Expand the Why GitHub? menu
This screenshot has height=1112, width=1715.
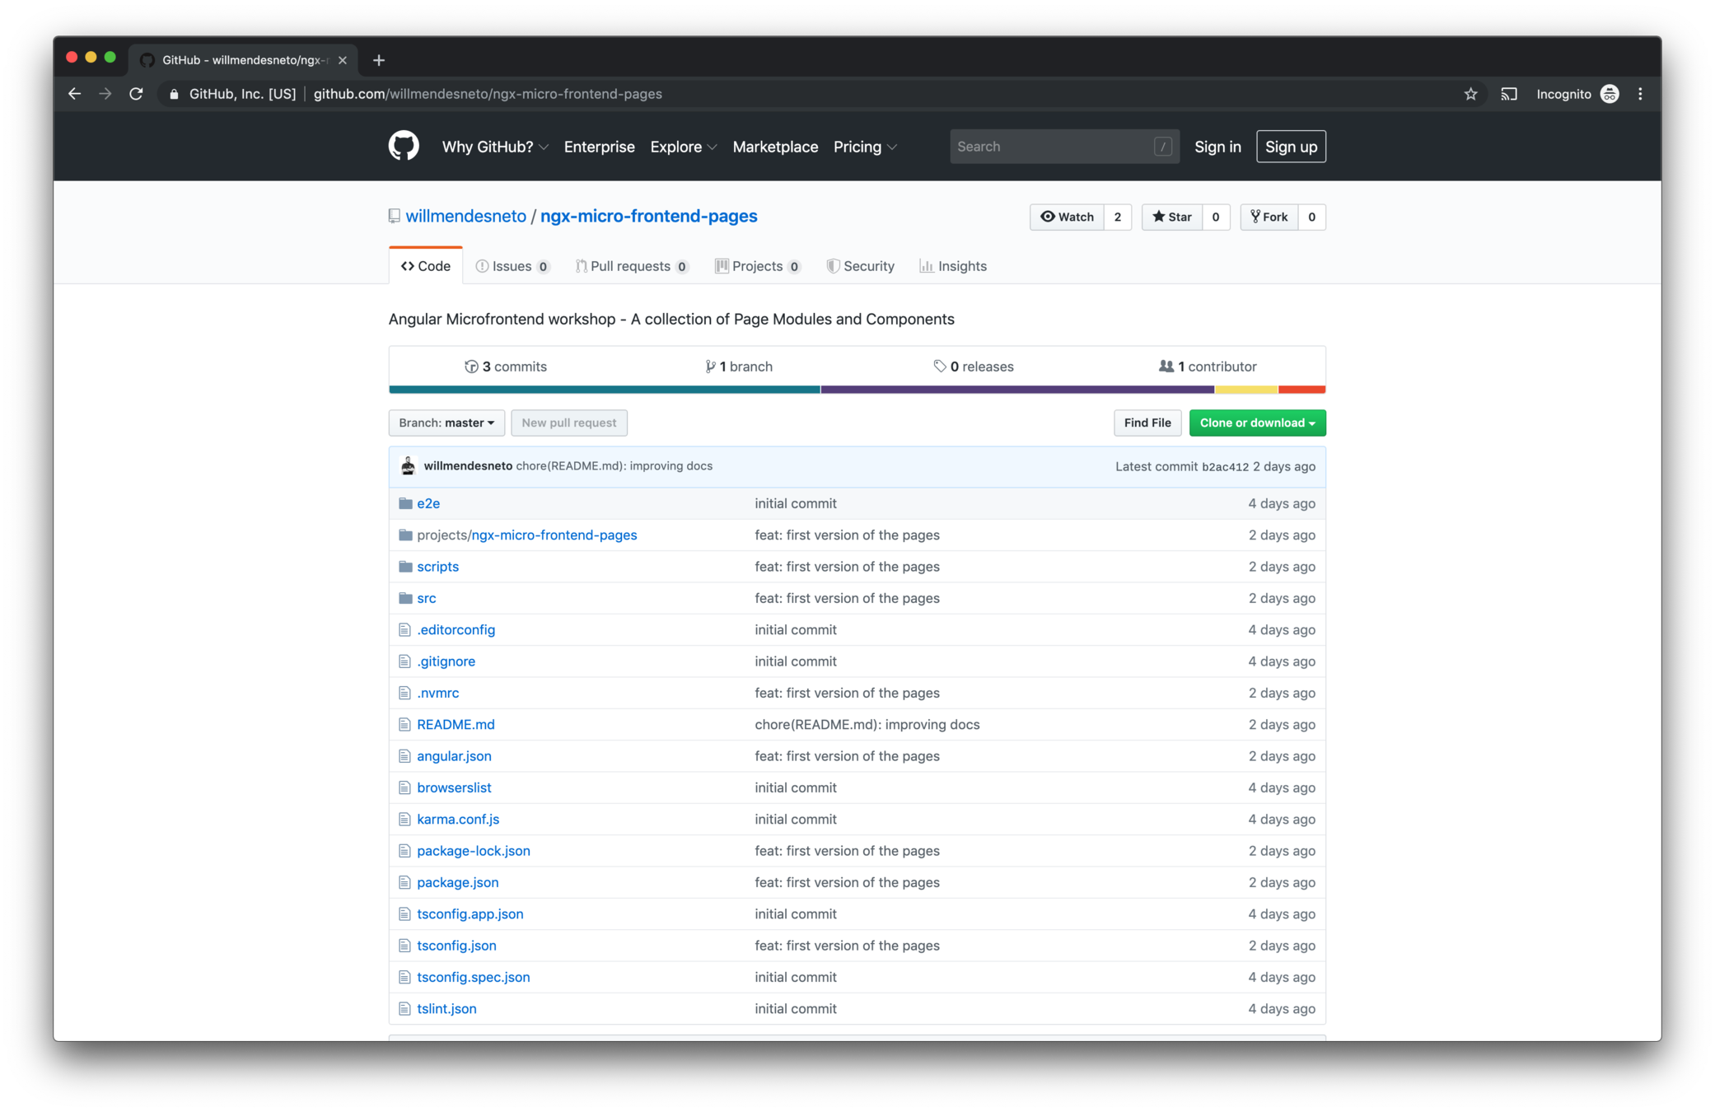point(494,147)
